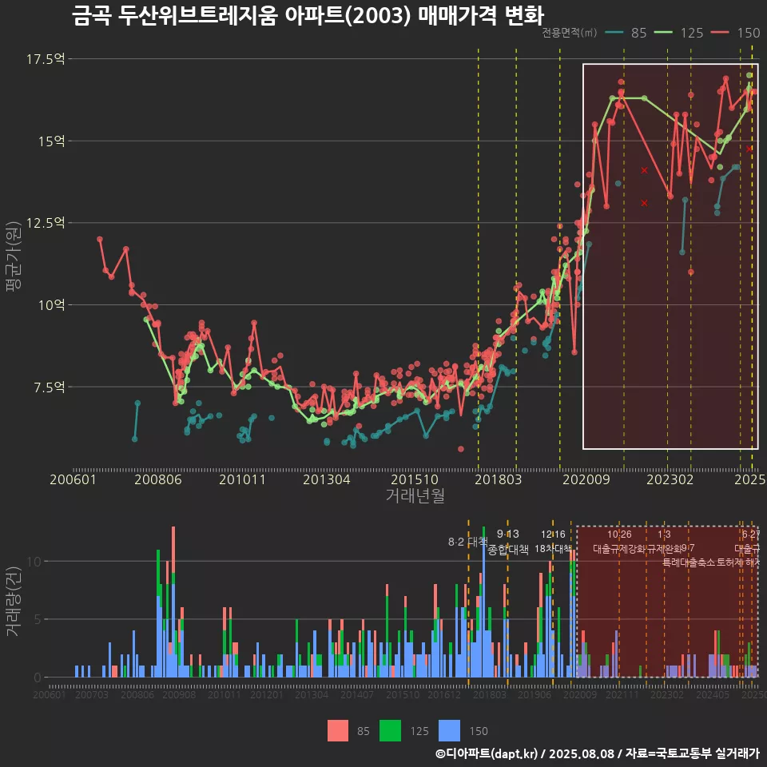Click the ©디아파트(dapt.kr) source credit

[487, 753]
